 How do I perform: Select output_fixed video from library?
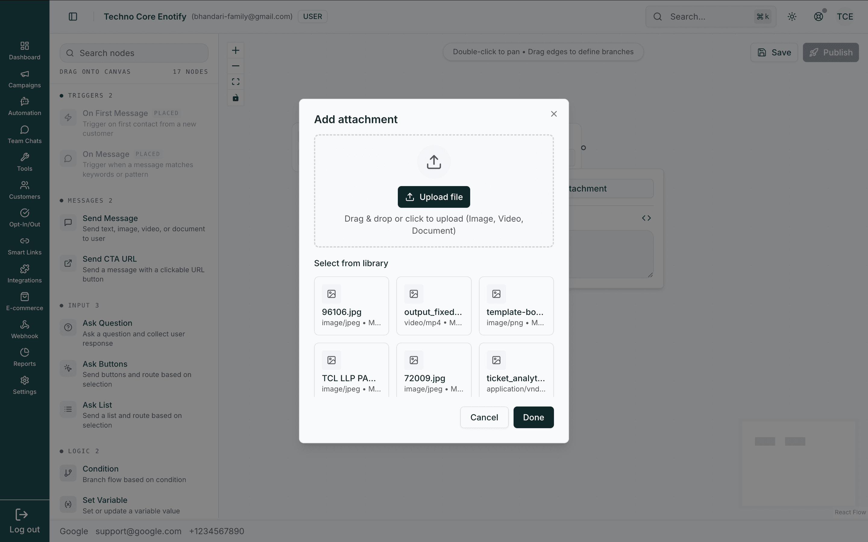(x=434, y=306)
